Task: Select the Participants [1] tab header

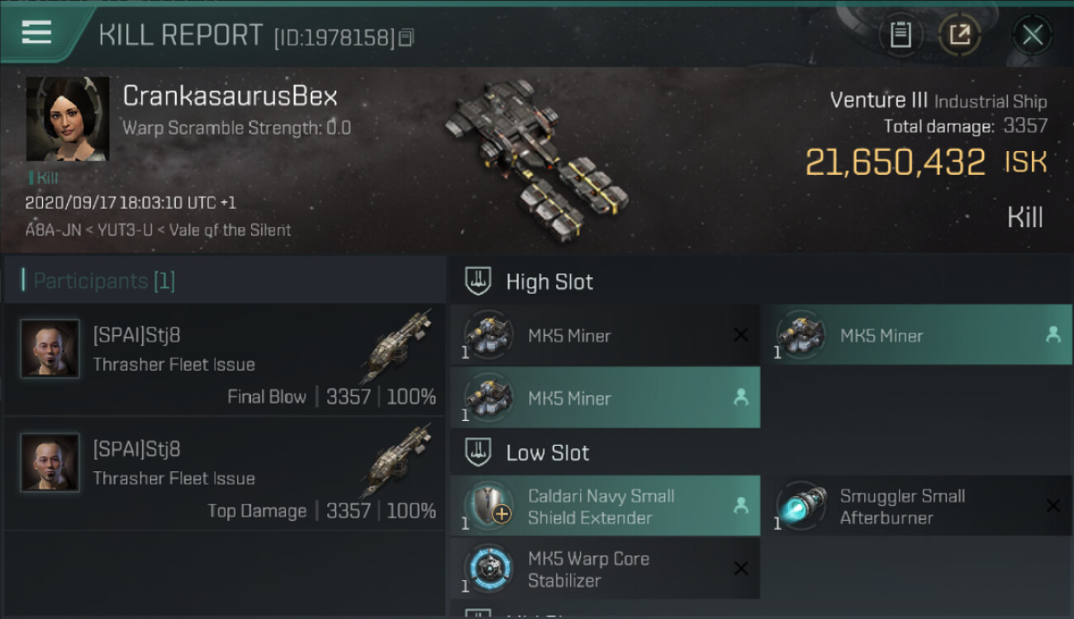Action: (224, 281)
